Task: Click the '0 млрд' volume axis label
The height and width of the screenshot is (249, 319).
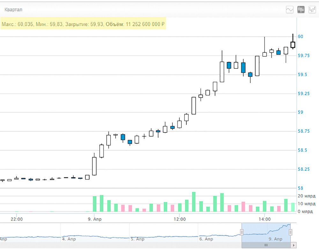Action: (x=305, y=212)
